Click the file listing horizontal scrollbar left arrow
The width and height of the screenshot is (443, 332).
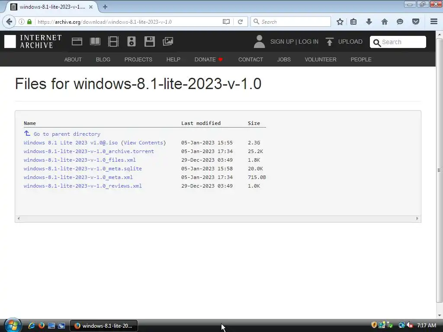[x=19, y=218]
